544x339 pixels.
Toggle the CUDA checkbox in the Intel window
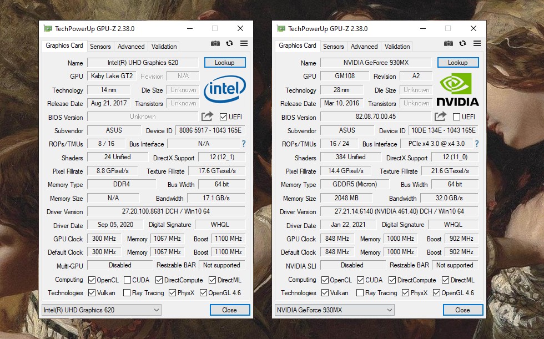pos(128,280)
